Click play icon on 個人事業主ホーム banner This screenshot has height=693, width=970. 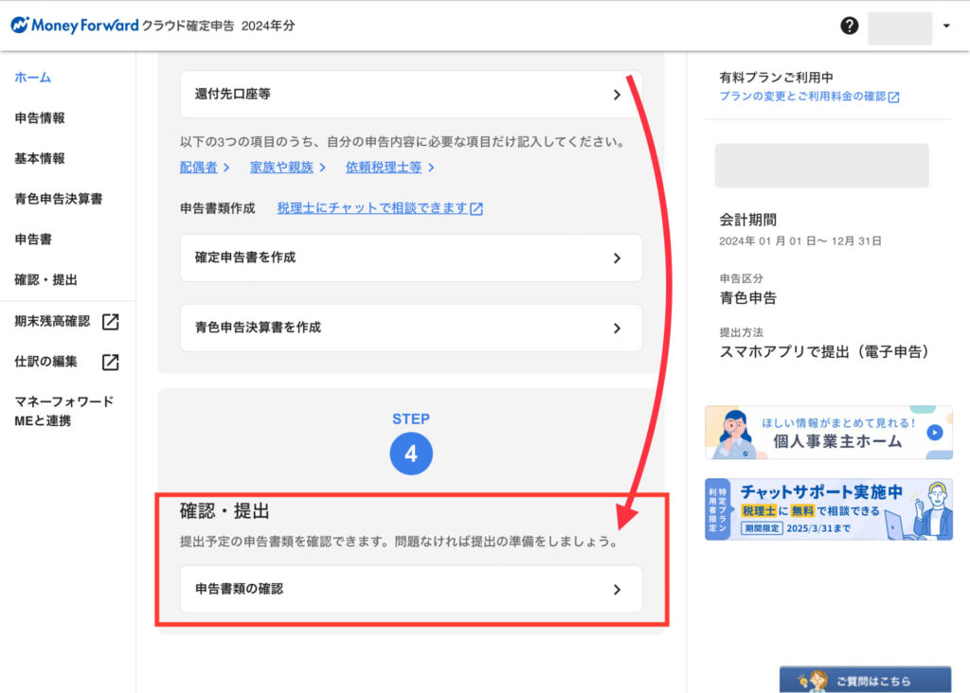(x=934, y=433)
